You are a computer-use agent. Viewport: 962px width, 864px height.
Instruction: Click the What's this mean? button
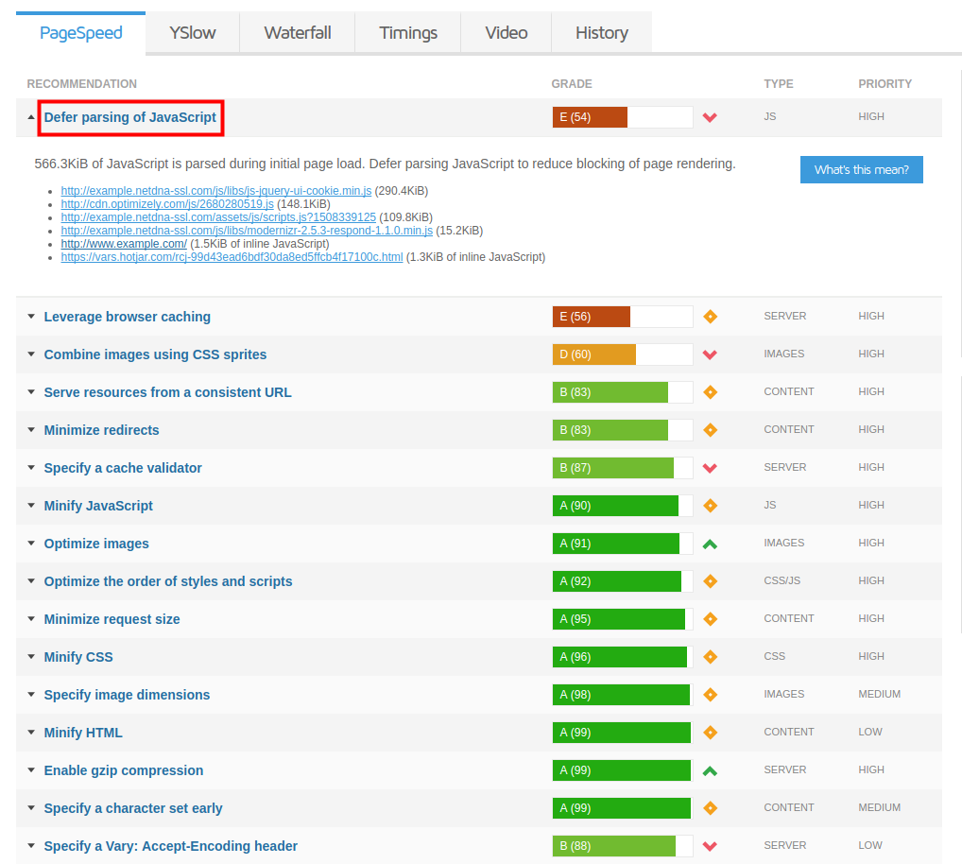[x=861, y=170]
